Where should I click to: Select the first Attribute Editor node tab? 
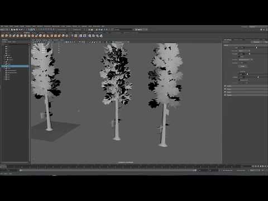(x=227, y=40)
